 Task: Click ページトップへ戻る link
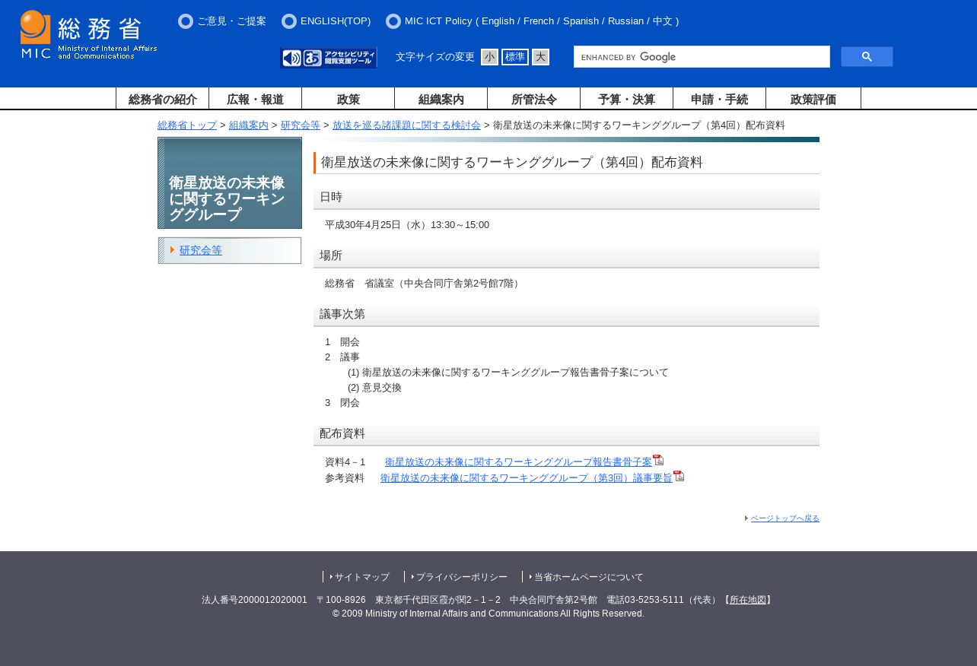785,519
